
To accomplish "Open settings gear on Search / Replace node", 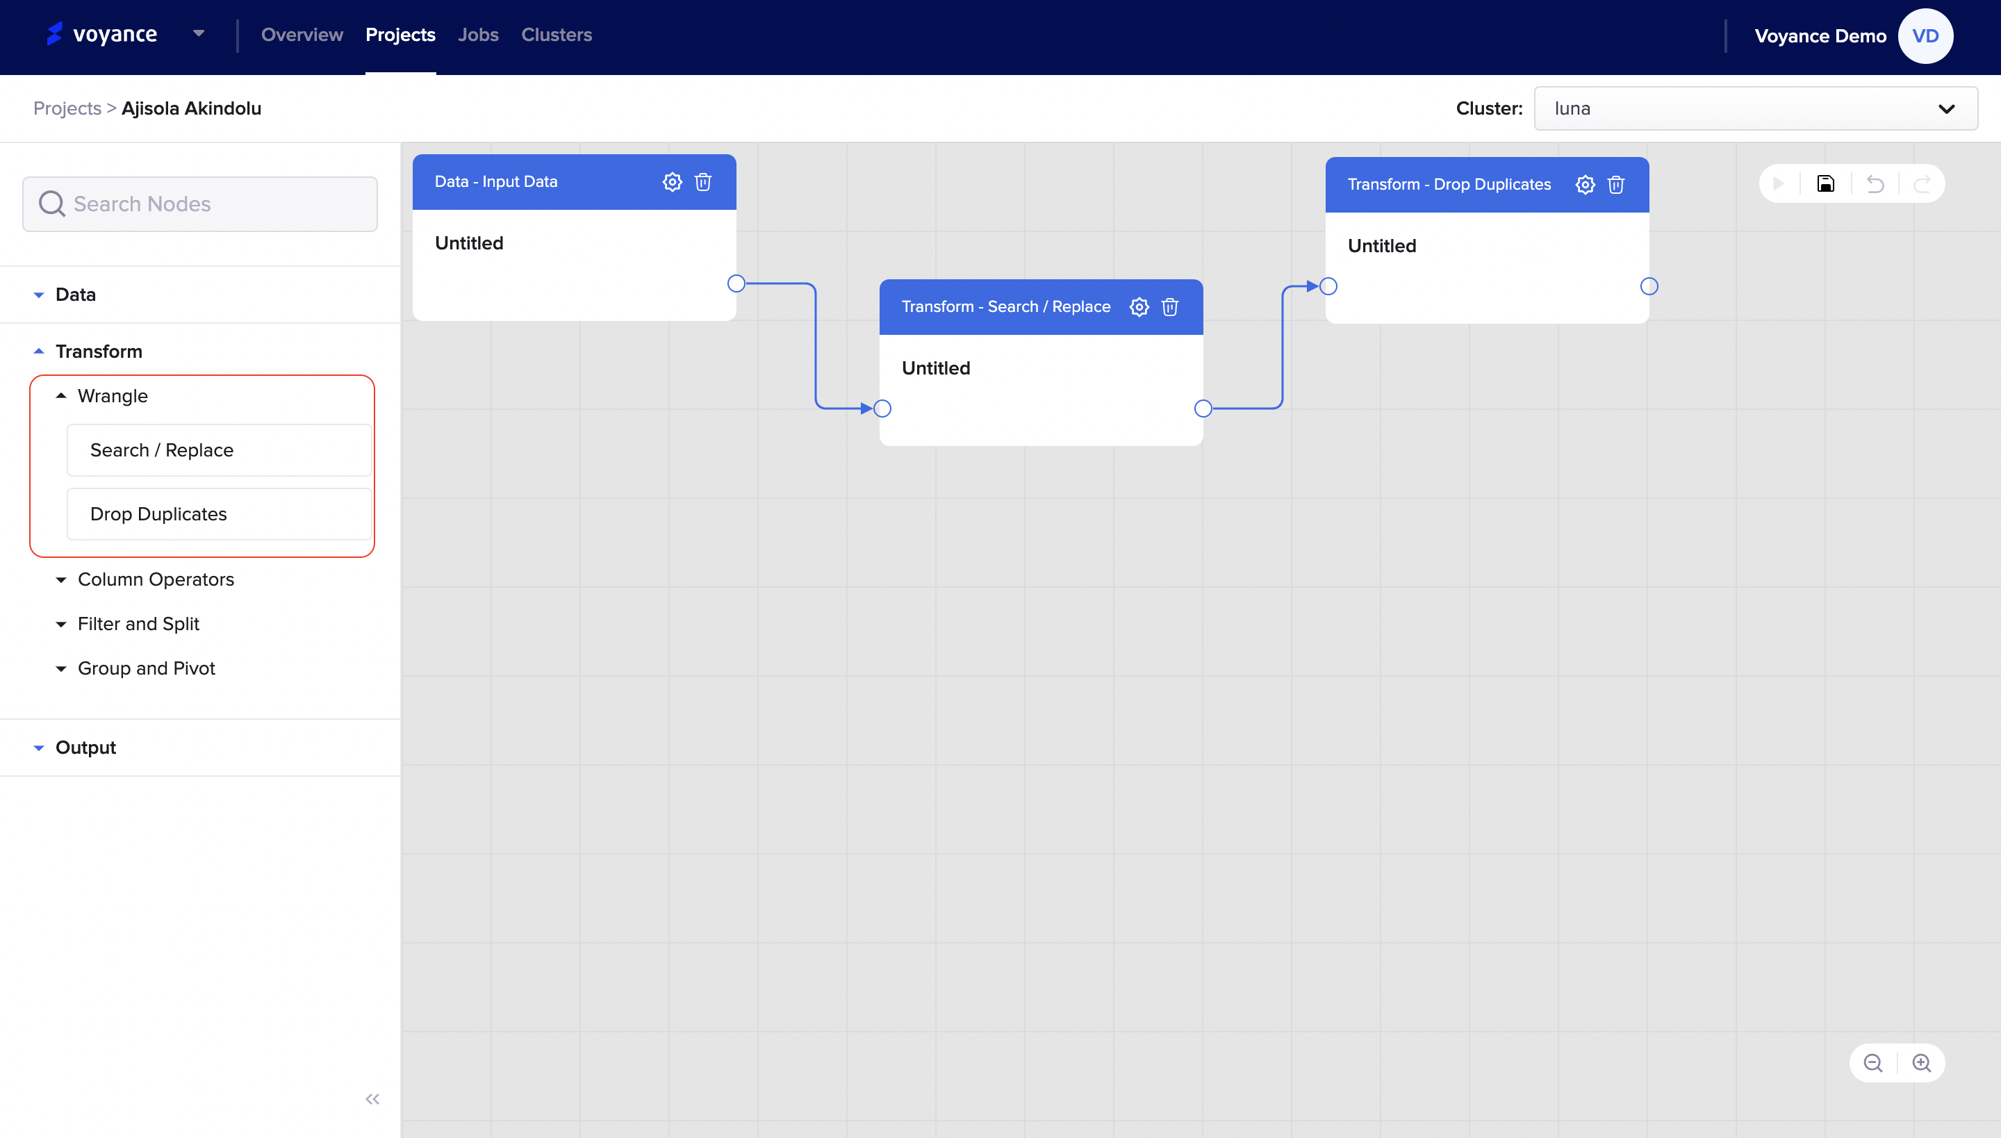I will (1139, 307).
